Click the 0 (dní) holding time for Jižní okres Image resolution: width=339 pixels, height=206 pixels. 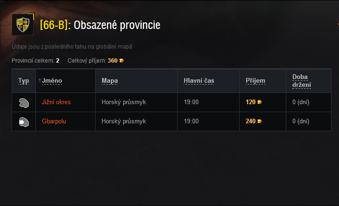click(x=301, y=102)
